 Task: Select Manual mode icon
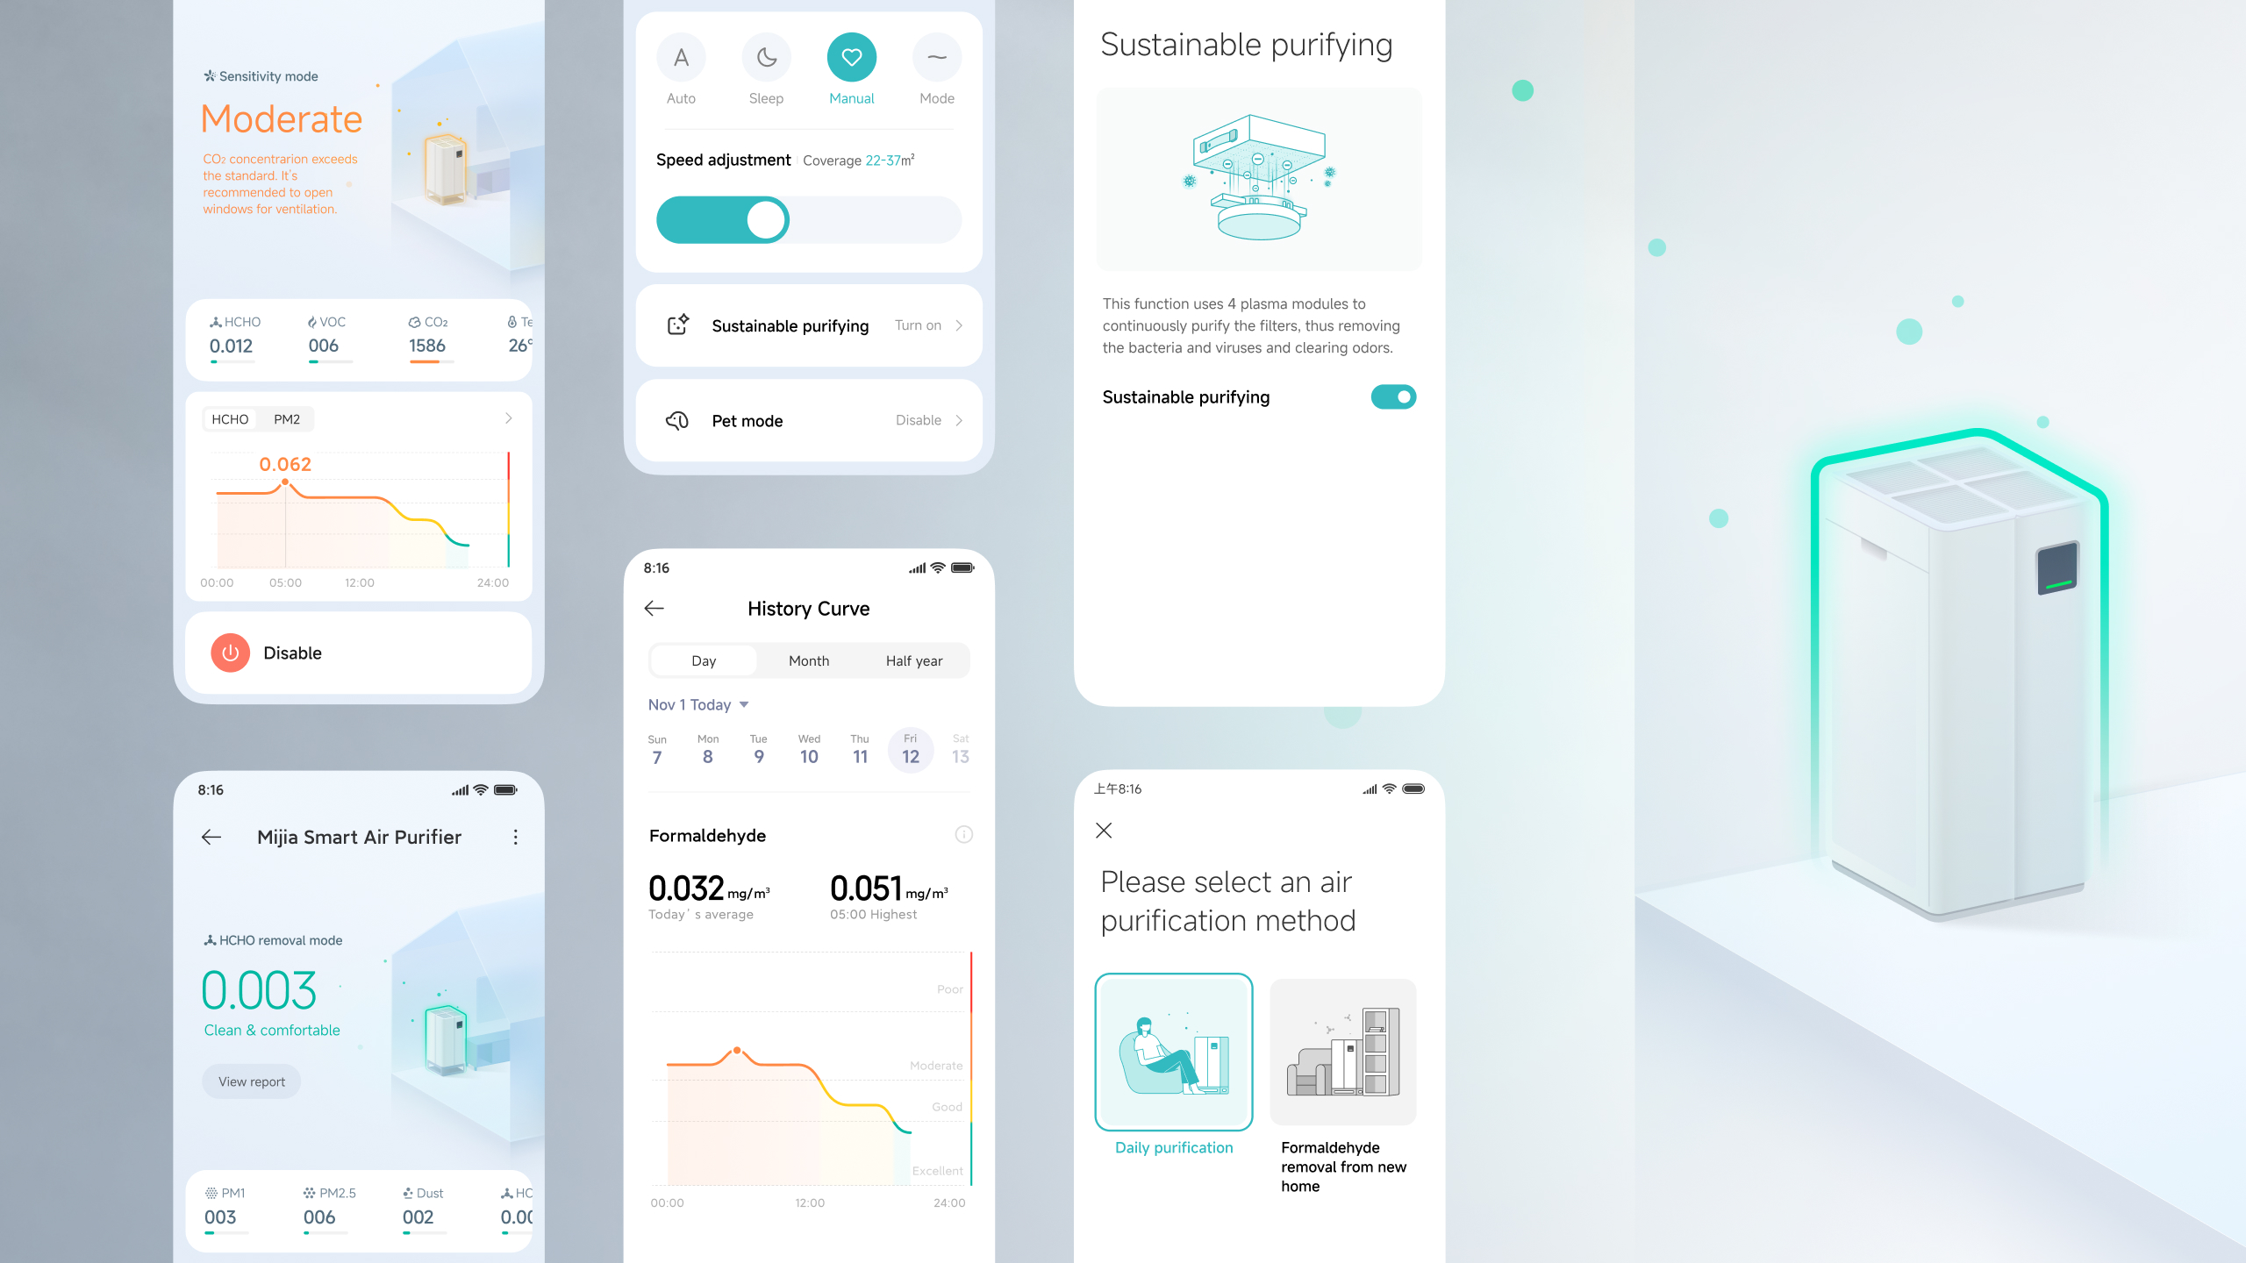pyautogui.click(x=852, y=57)
